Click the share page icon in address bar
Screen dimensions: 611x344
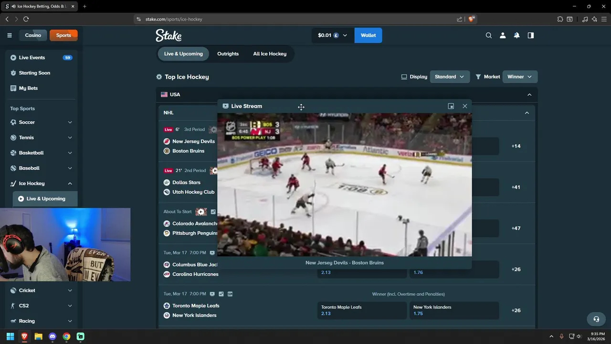tap(459, 19)
